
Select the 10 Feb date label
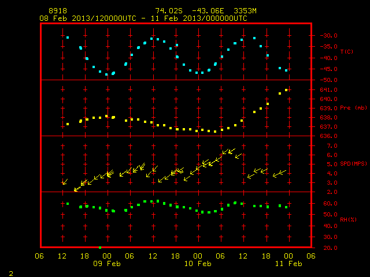point(198,264)
